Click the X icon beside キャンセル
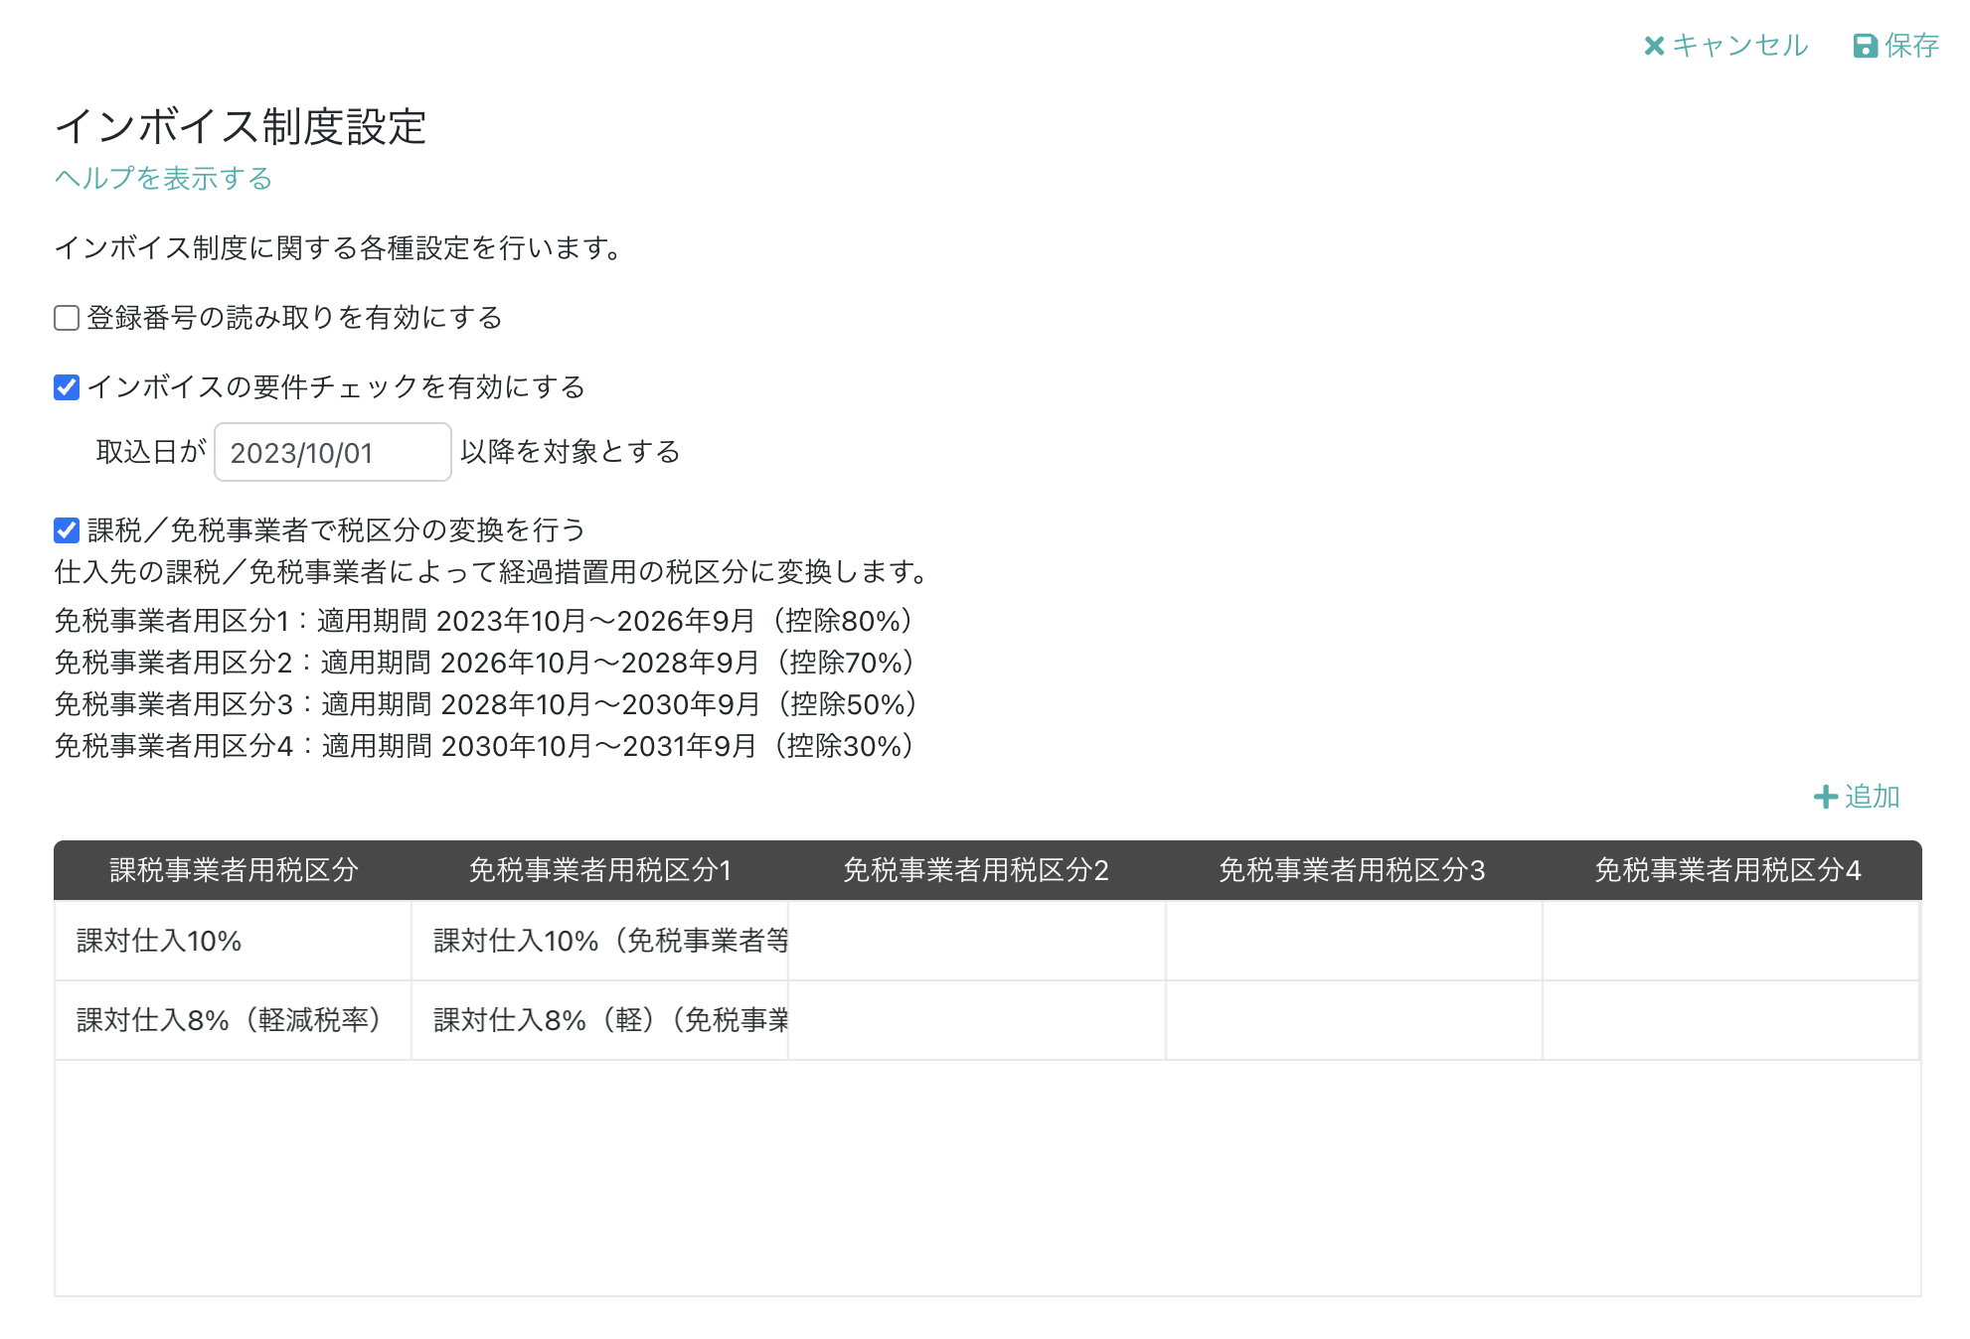1970x1339 pixels. [1654, 46]
